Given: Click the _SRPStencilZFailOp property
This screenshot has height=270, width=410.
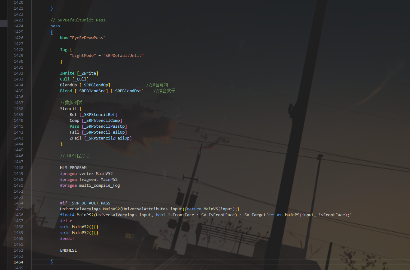Looking at the screenshot, I should (x=108, y=138).
